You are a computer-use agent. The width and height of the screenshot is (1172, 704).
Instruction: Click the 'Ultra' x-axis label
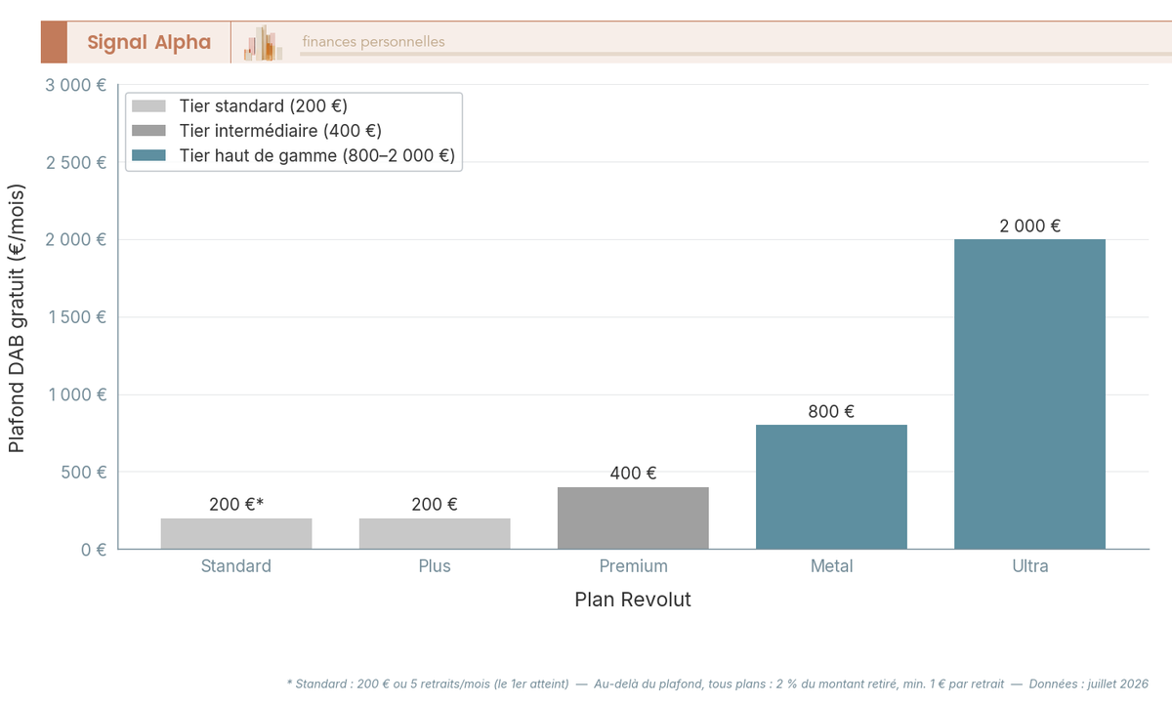point(1029,566)
